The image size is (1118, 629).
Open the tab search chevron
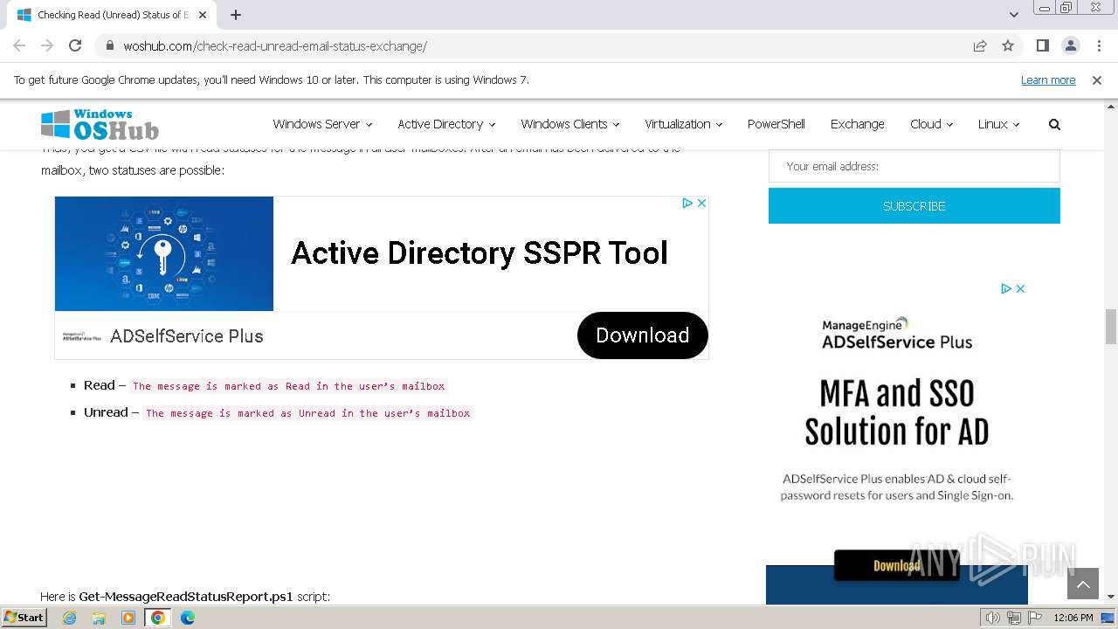pyautogui.click(x=1013, y=15)
